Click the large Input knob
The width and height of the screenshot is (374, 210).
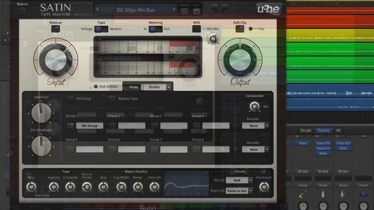coord(56,60)
